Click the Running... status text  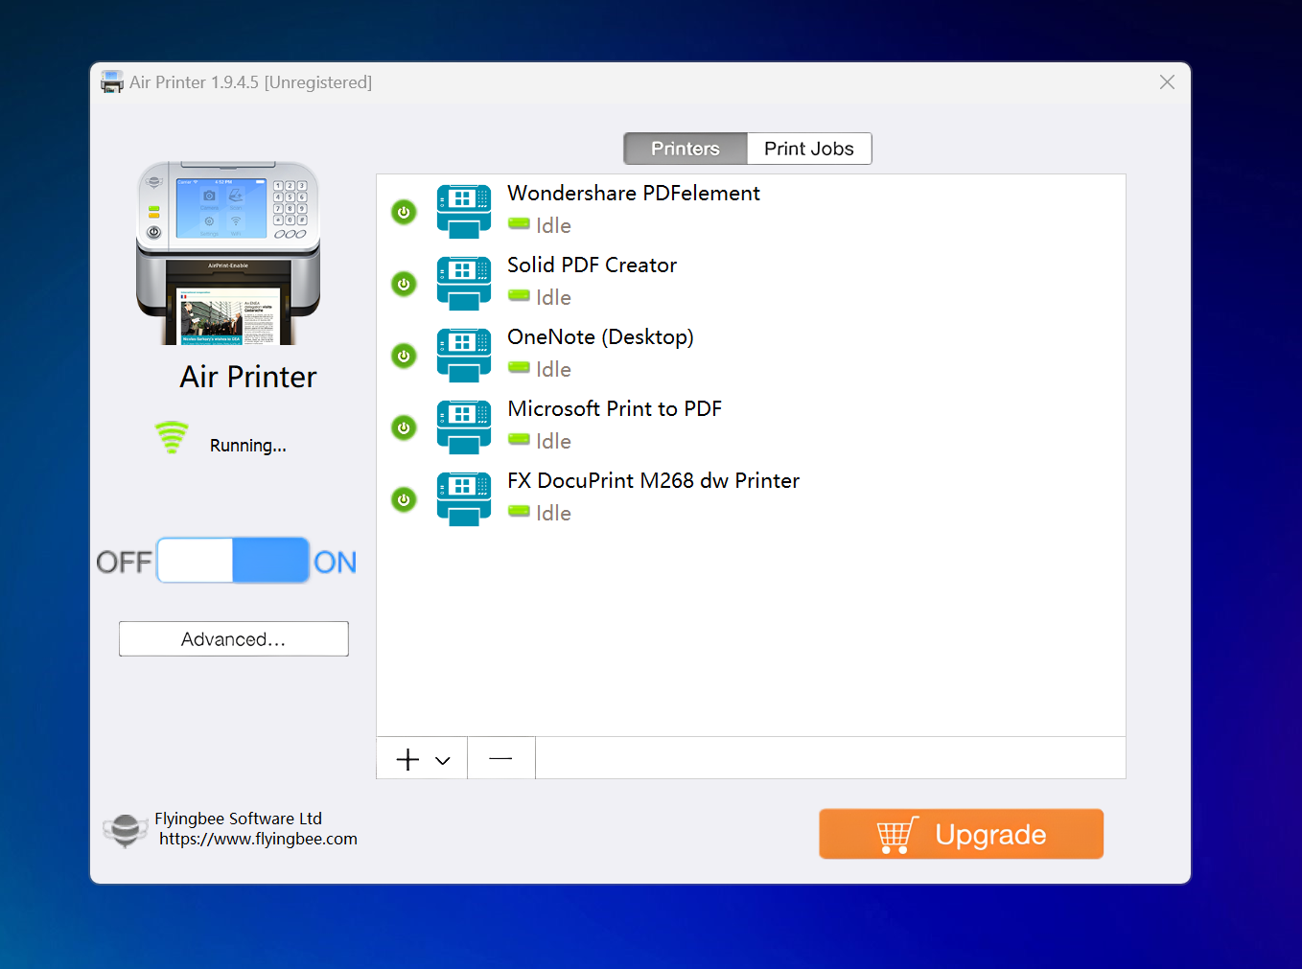pyautogui.click(x=248, y=446)
